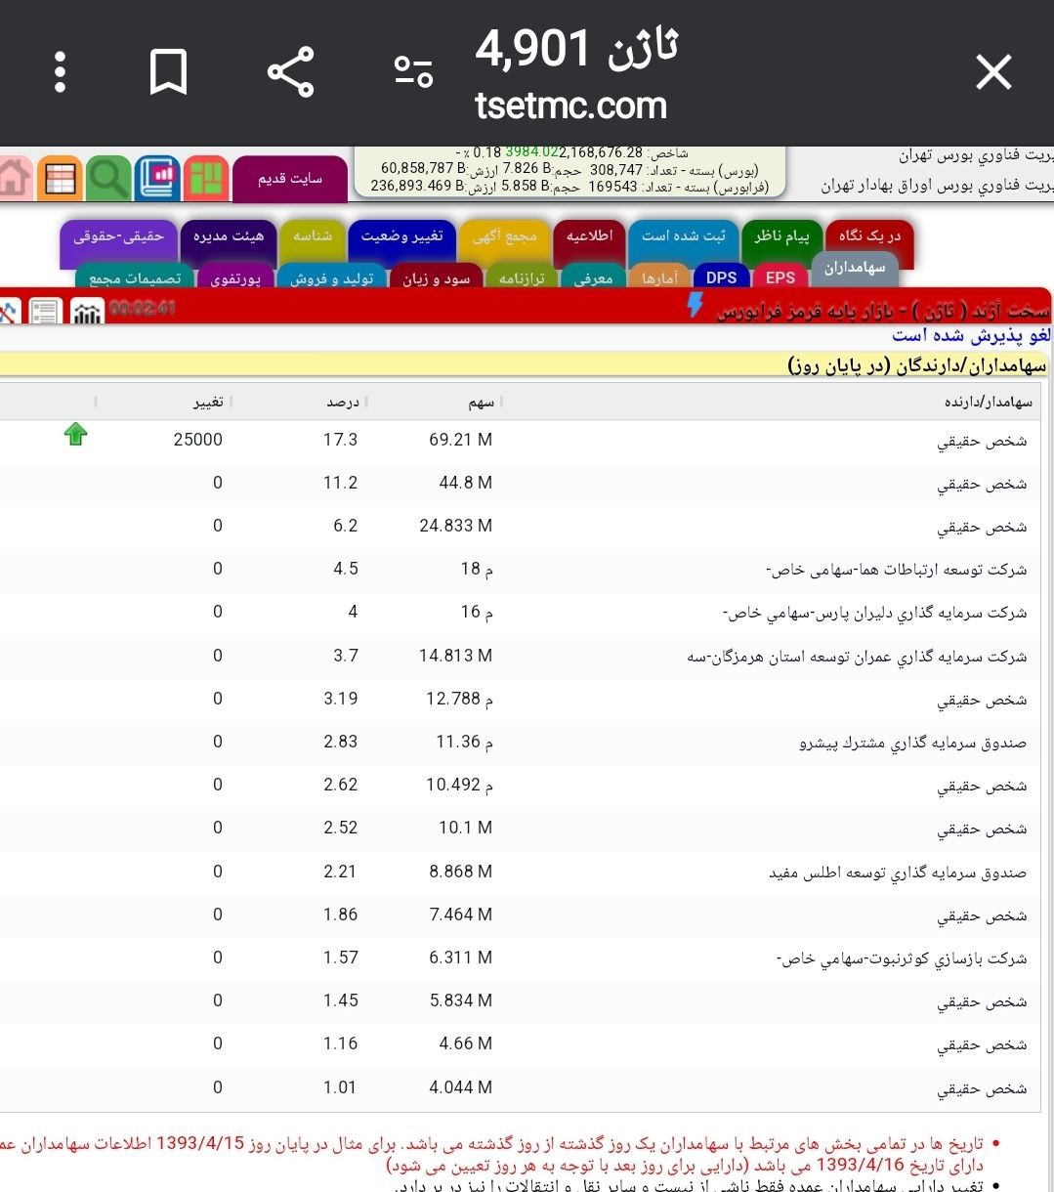This screenshot has height=1192, width=1054.
Task: Go to the پیام ناظر tab
Action: 781,236
